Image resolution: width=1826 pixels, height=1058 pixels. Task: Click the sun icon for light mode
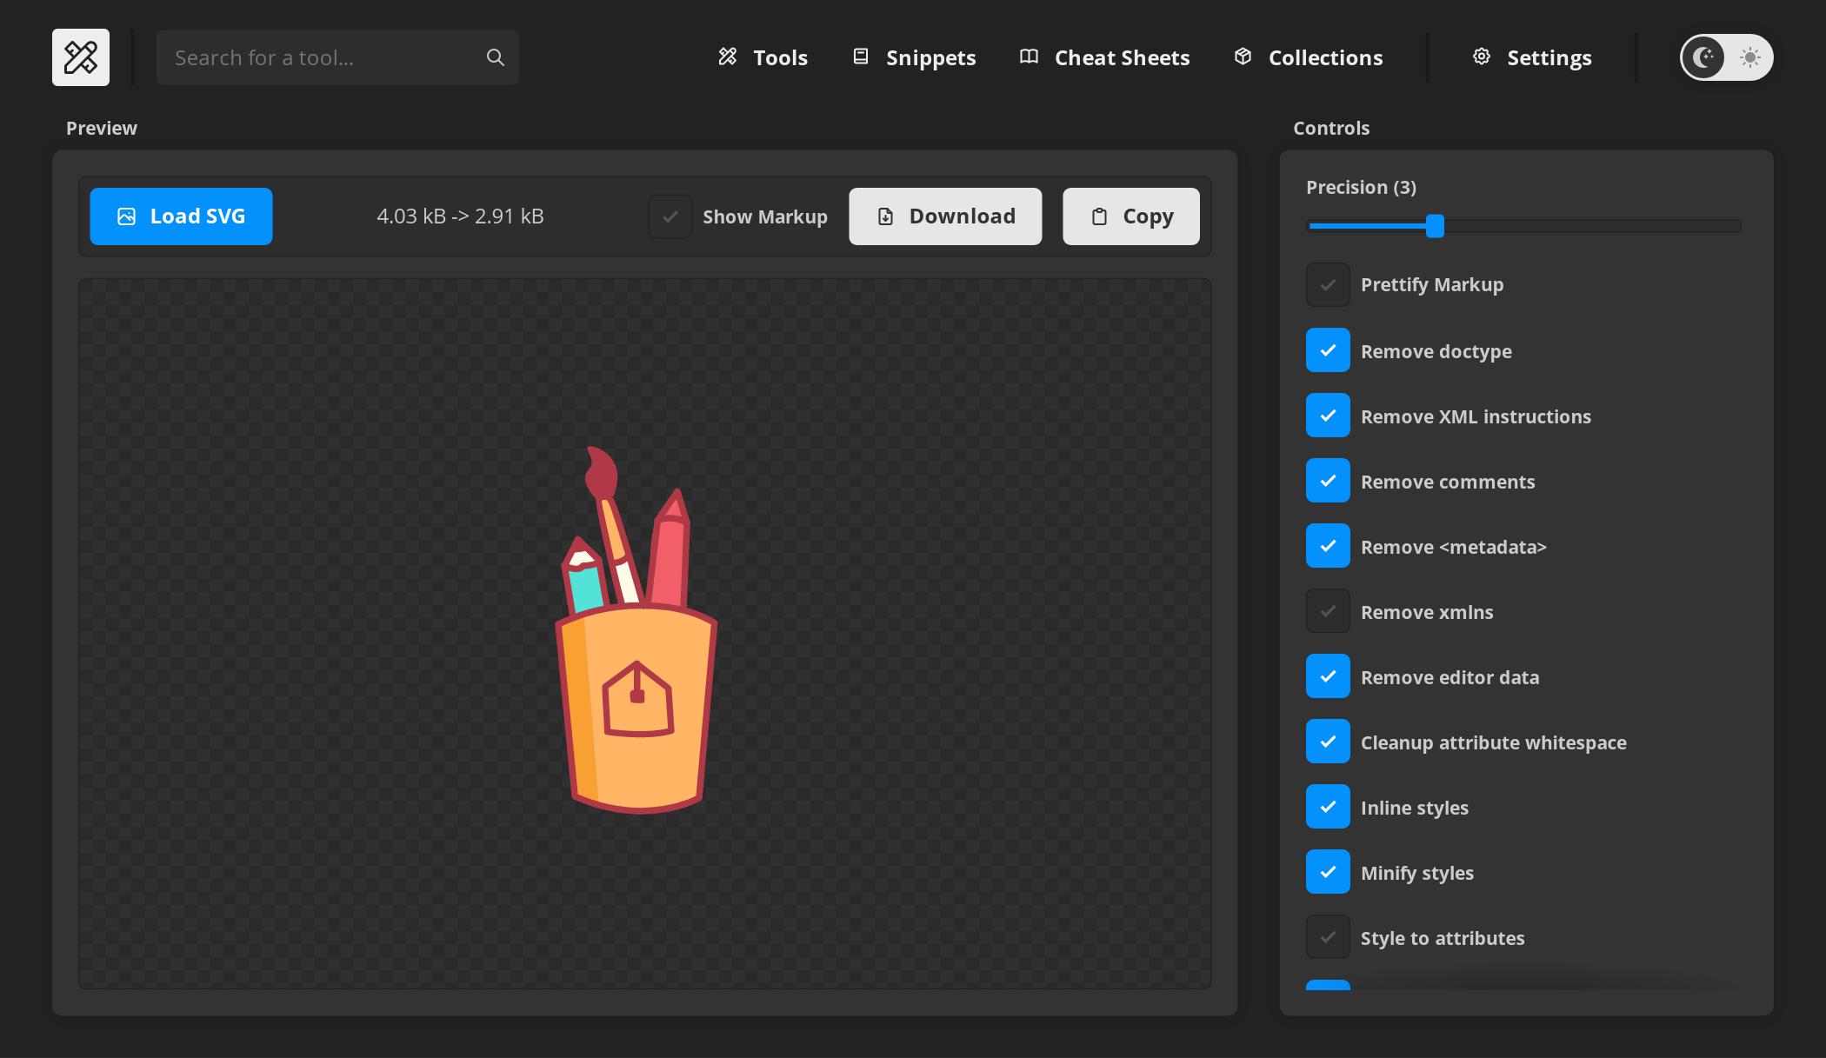[1749, 57]
